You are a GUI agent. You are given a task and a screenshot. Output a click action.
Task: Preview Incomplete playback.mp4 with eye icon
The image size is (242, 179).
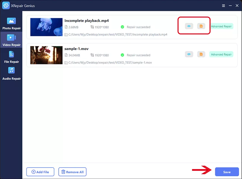[x=189, y=26]
